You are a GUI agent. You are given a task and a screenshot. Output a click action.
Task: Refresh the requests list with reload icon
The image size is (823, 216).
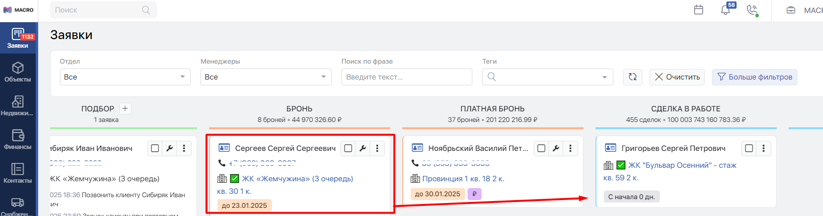[633, 77]
